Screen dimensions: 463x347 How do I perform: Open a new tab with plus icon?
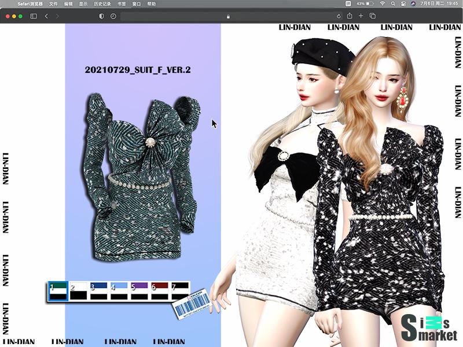(361, 16)
